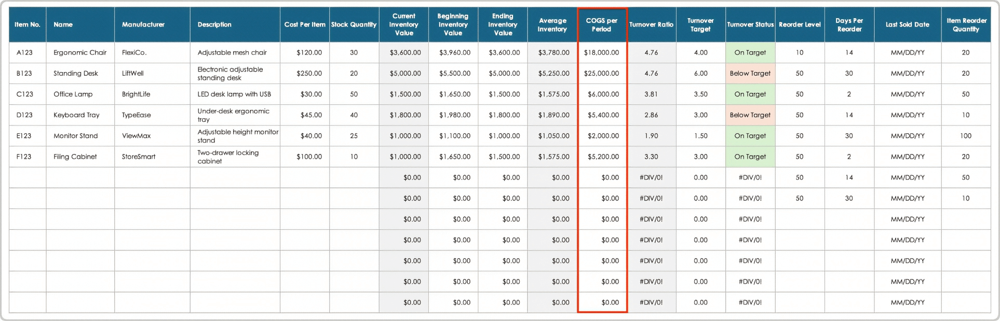Click item number C123 cell
This screenshot has width=1000, height=321.
pos(25,94)
